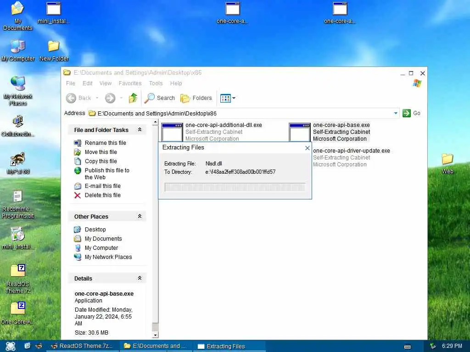
Task: Close the Extracting Files dialog
Action: pos(307,148)
